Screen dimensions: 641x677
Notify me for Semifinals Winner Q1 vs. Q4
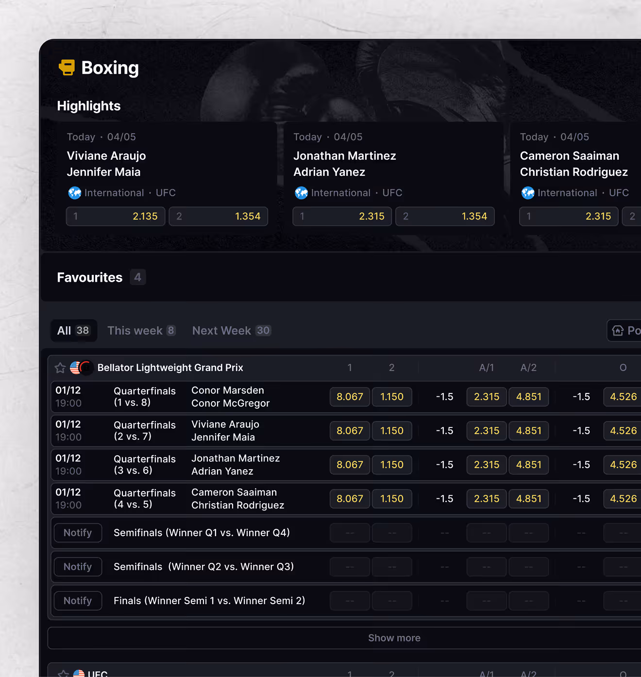point(78,533)
